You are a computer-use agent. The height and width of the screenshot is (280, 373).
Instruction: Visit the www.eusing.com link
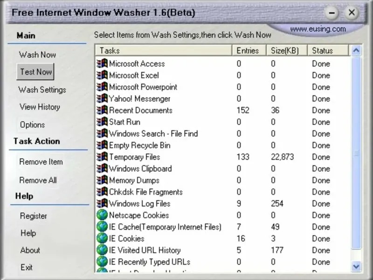click(318, 29)
